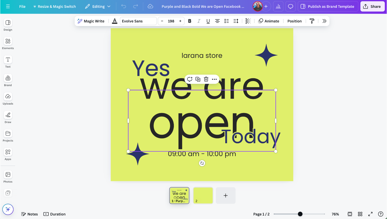Open the Photos panel
Image resolution: width=387 pixels, height=219 pixels.
click(8, 176)
